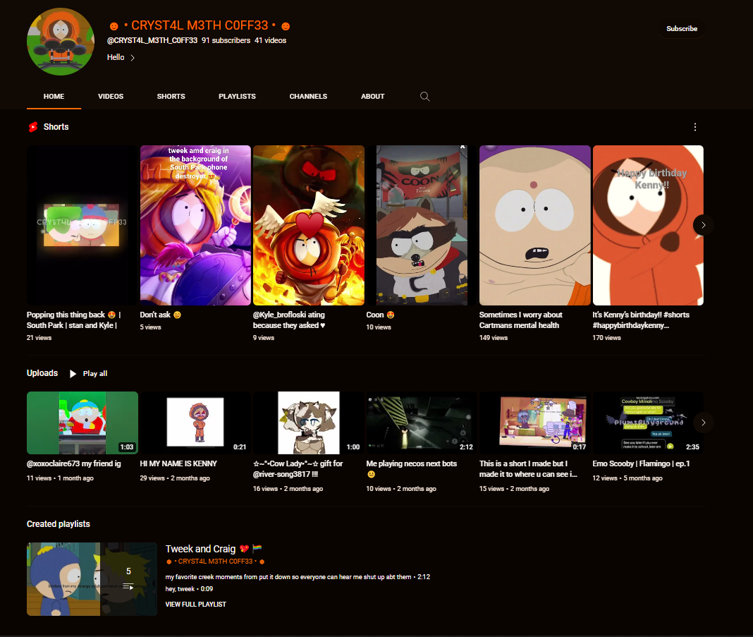Click the 'Coon' short title
Image resolution: width=753 pixels, height=637 pixels.
click(380, 315)
